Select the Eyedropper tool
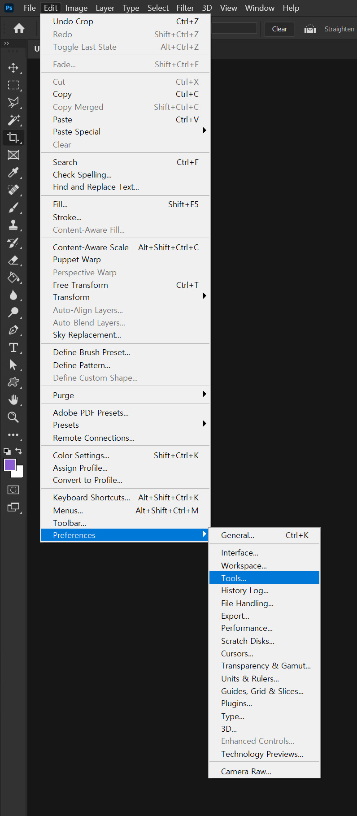Screen dimensions: 357x816 (x=13, y=173)
